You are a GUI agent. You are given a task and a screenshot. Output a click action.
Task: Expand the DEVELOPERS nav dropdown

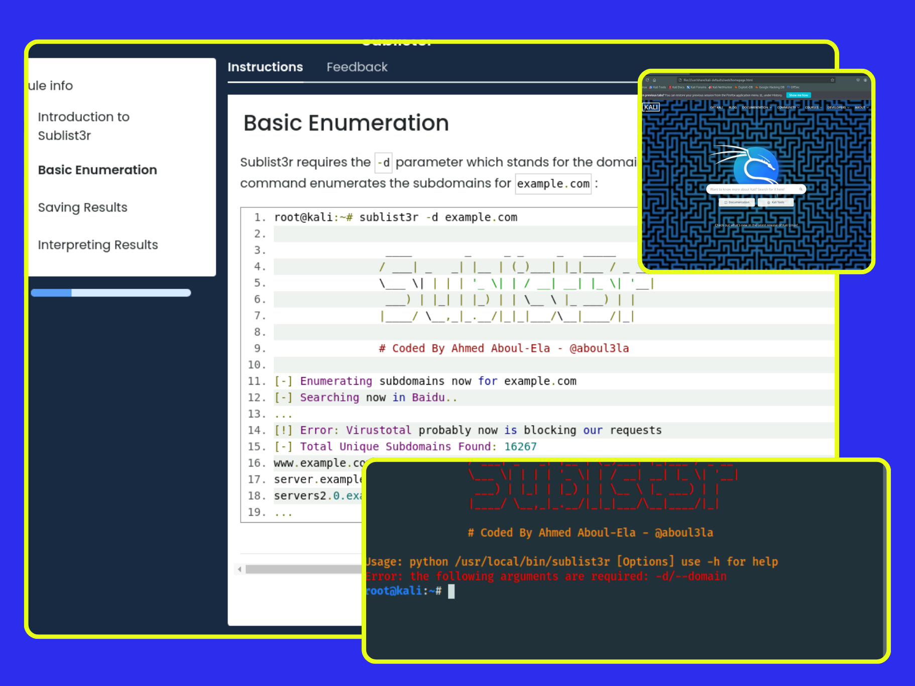(838, 107)
